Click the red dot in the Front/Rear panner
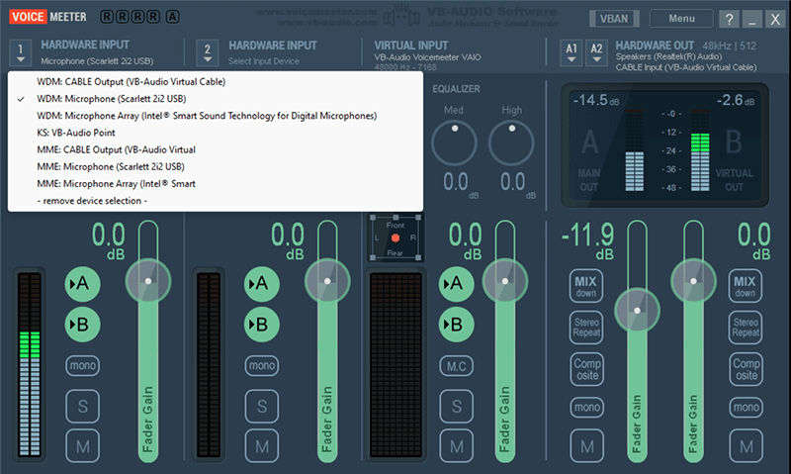This screenshot has width=791, height=474. pos(395,237)
